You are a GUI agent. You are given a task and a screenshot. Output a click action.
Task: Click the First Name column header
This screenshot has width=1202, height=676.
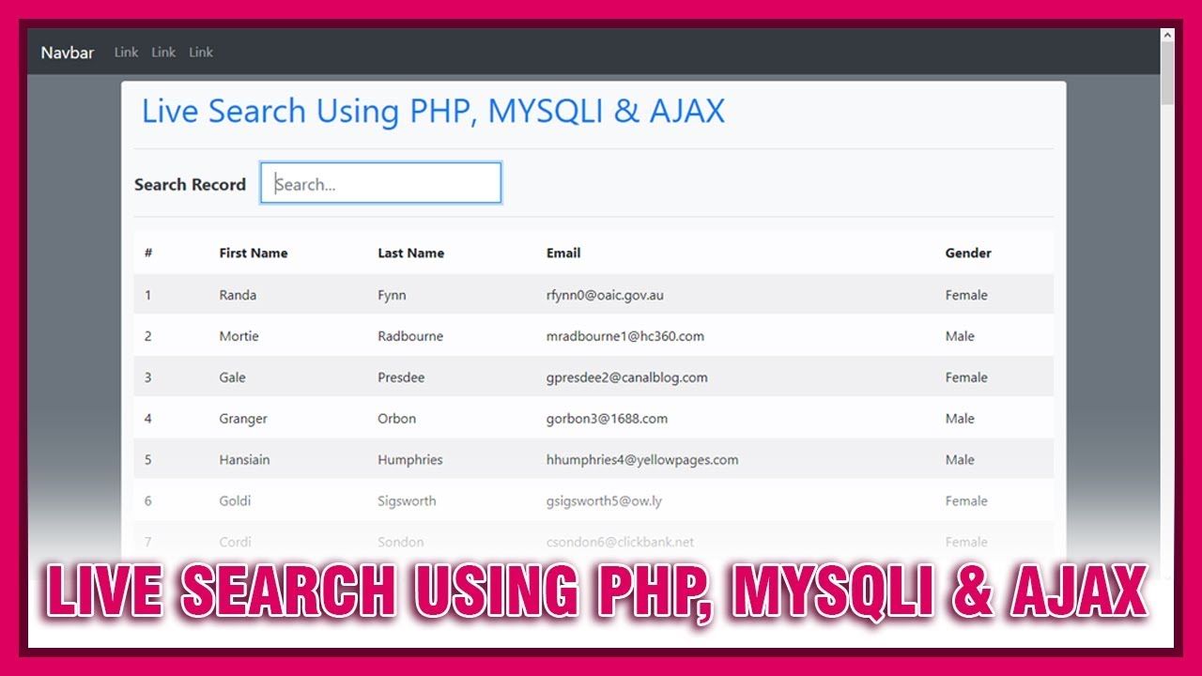[x=254, y=253]
